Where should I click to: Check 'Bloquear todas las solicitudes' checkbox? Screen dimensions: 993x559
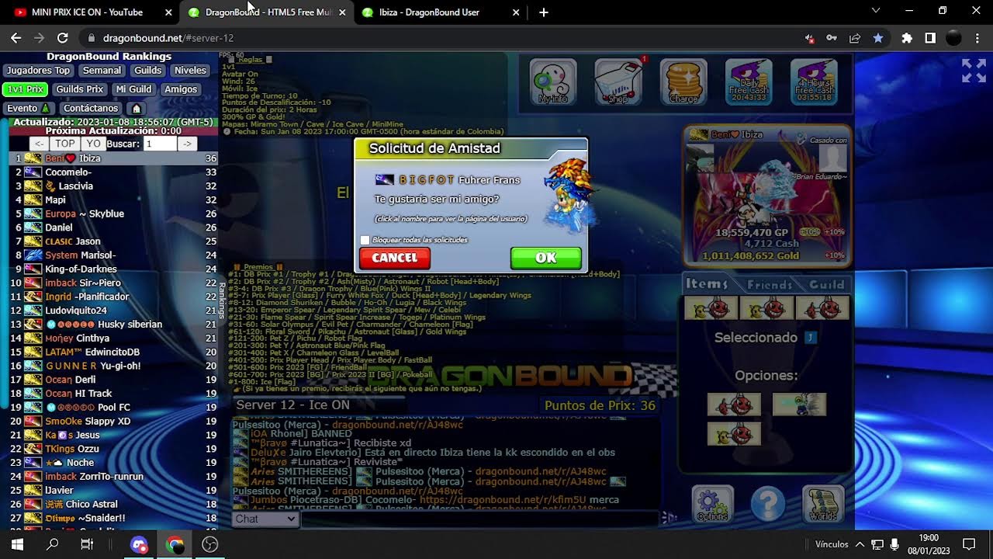tap(365, 240)
